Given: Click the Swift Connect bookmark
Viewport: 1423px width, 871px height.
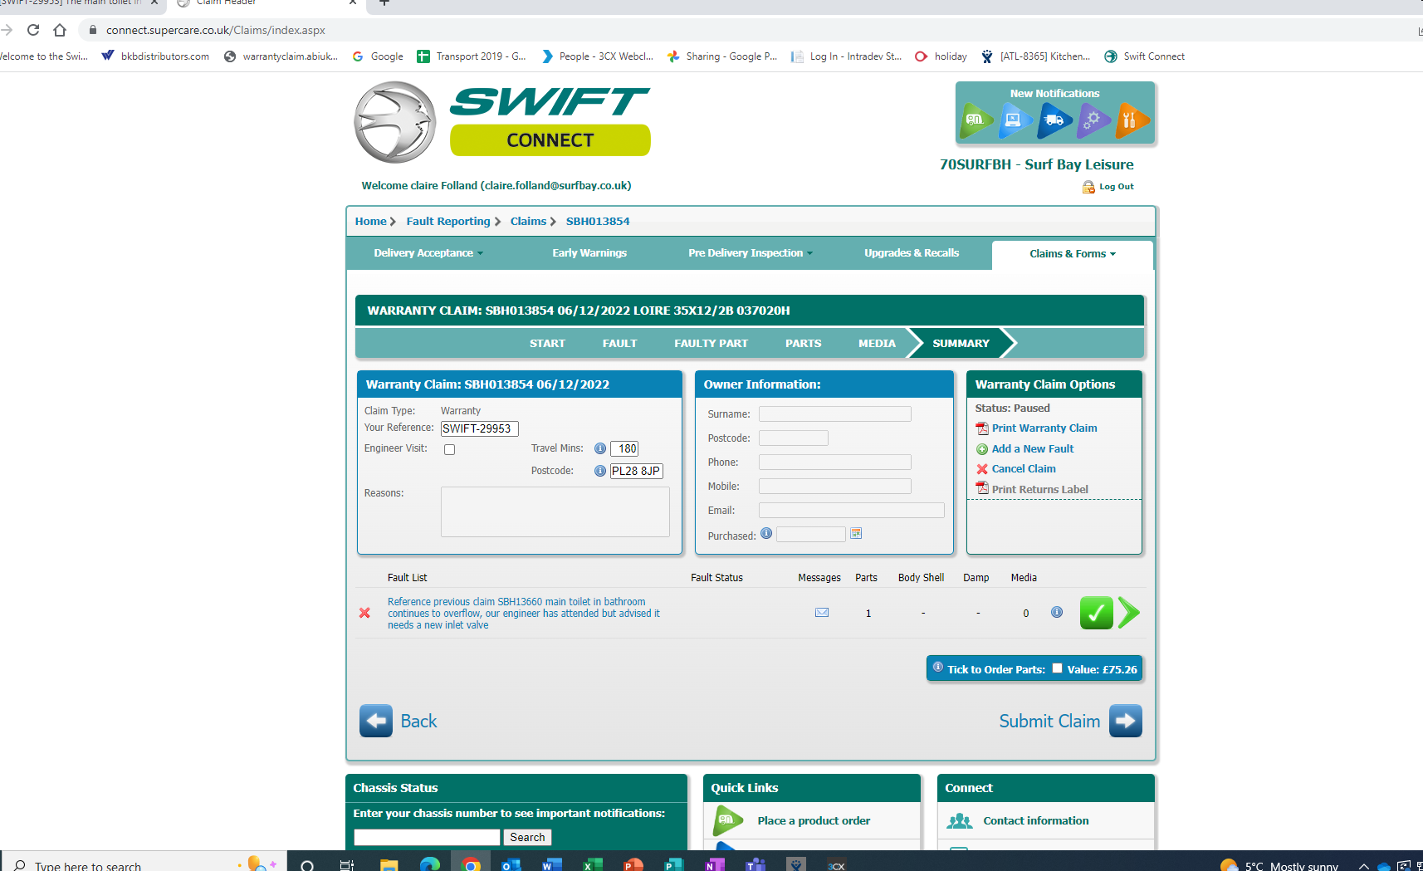Looking at the screenshot, I should pyautogui.click(x=1144, y=56).
